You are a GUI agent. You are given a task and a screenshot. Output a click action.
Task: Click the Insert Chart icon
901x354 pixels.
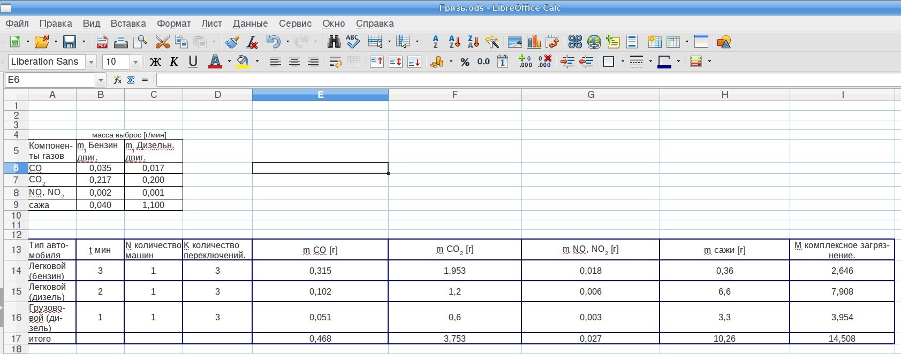[534, 42]
